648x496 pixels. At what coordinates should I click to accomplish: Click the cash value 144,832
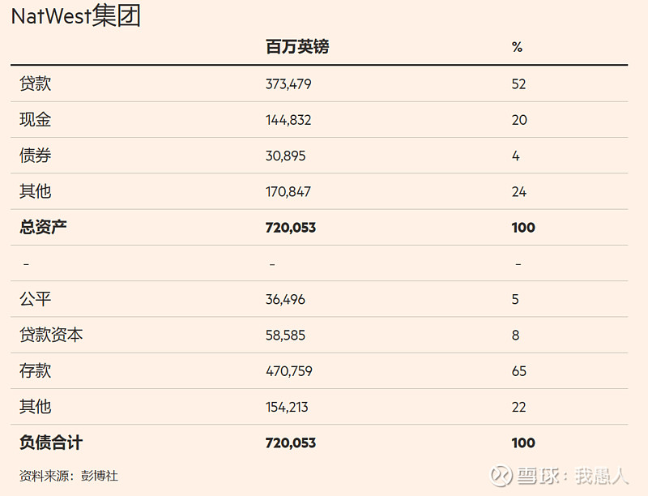288,120
